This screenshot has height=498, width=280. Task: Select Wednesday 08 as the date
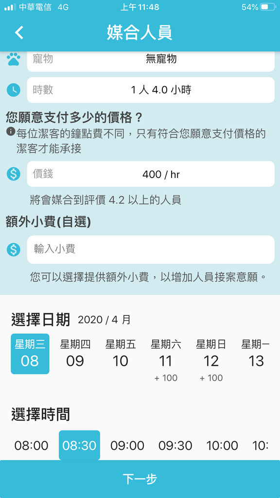tap(30, 354)
